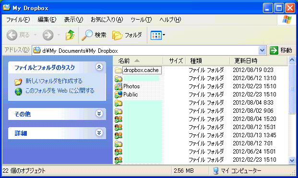298x178 pixels.
Task: Select folder icon dated 2012/08/04 8:33
Action: pyautogui.click(x=118, y=103)
